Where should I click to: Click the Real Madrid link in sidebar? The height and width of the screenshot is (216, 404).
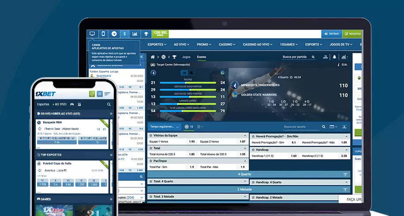(104, 76)
